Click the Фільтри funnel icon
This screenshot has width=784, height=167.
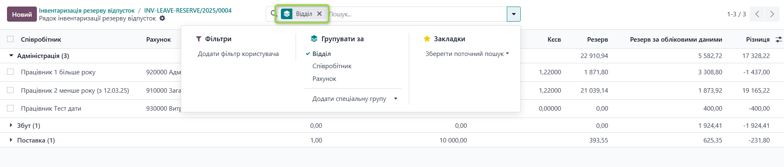(x=198, y=39)
